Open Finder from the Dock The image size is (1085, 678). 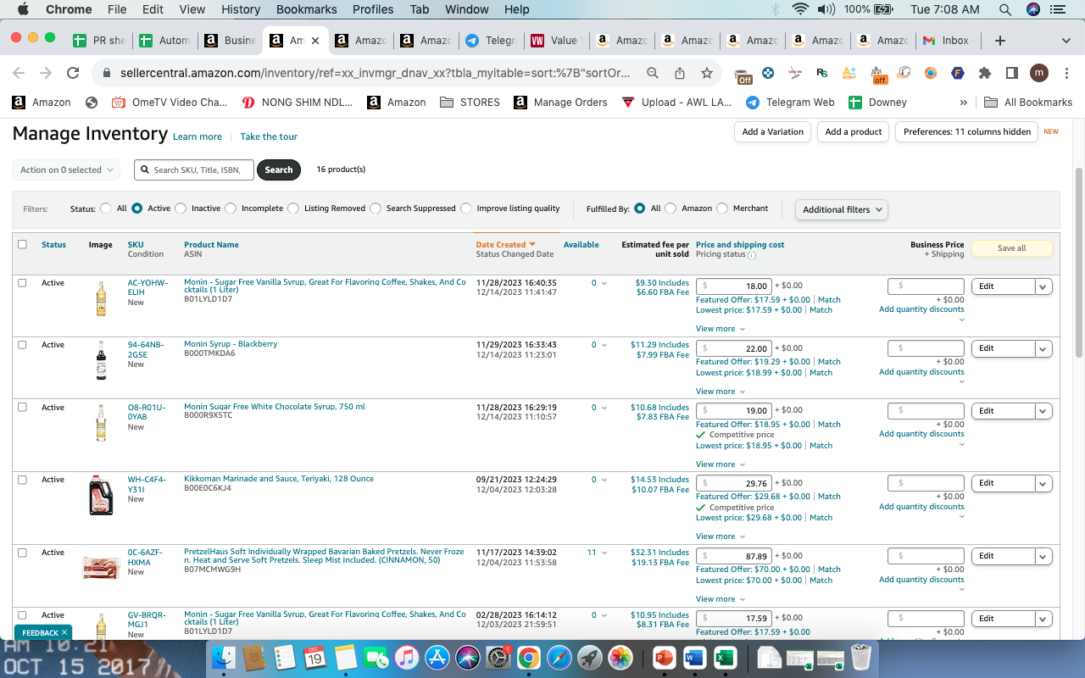224,657
